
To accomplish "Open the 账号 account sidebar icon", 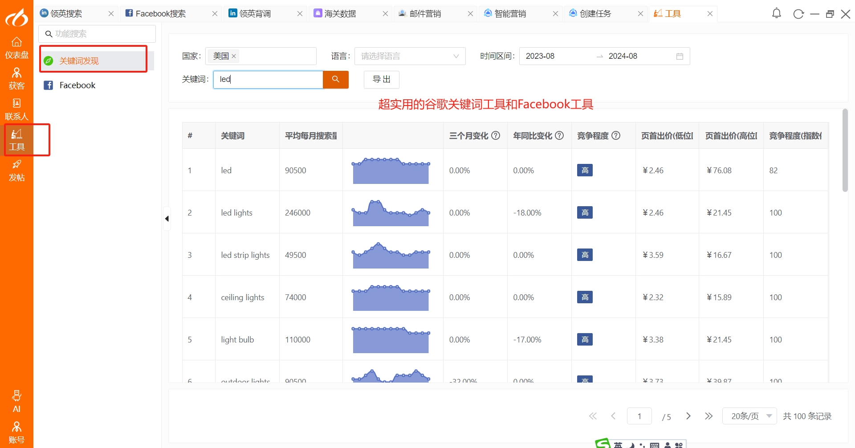I will (x=16, y=433).
